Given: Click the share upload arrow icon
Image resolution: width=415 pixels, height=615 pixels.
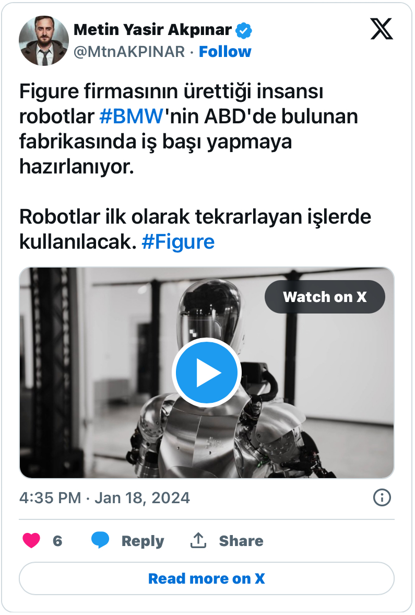Looking at the screenshot, I should pyautogui.click(x=198, y=540).
